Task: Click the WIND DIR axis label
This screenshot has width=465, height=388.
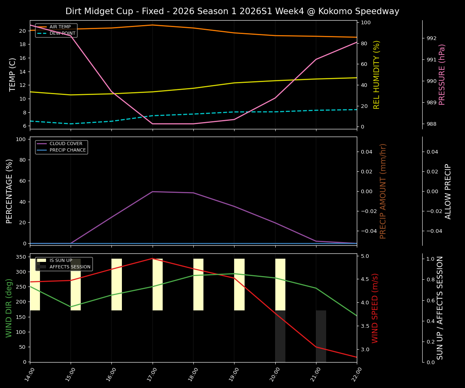Action: [9, 307]
